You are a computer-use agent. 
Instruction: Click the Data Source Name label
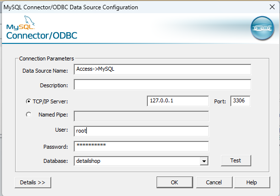click(45, 71)
